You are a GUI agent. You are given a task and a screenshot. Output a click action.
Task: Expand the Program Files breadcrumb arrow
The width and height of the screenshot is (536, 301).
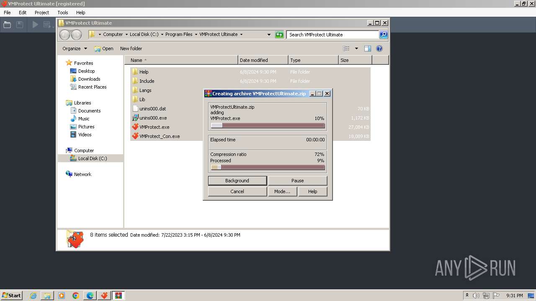pos(196,35)
